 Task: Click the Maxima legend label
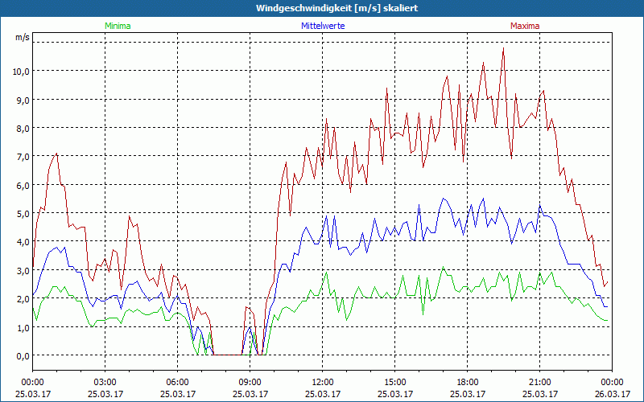point(525,26)
